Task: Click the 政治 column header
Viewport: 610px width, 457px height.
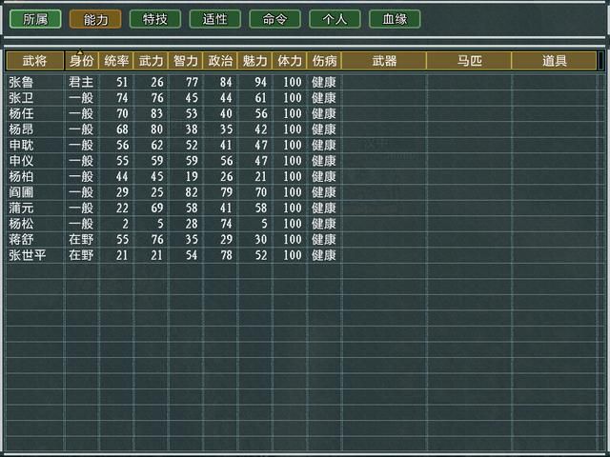Action: point(220,61)
